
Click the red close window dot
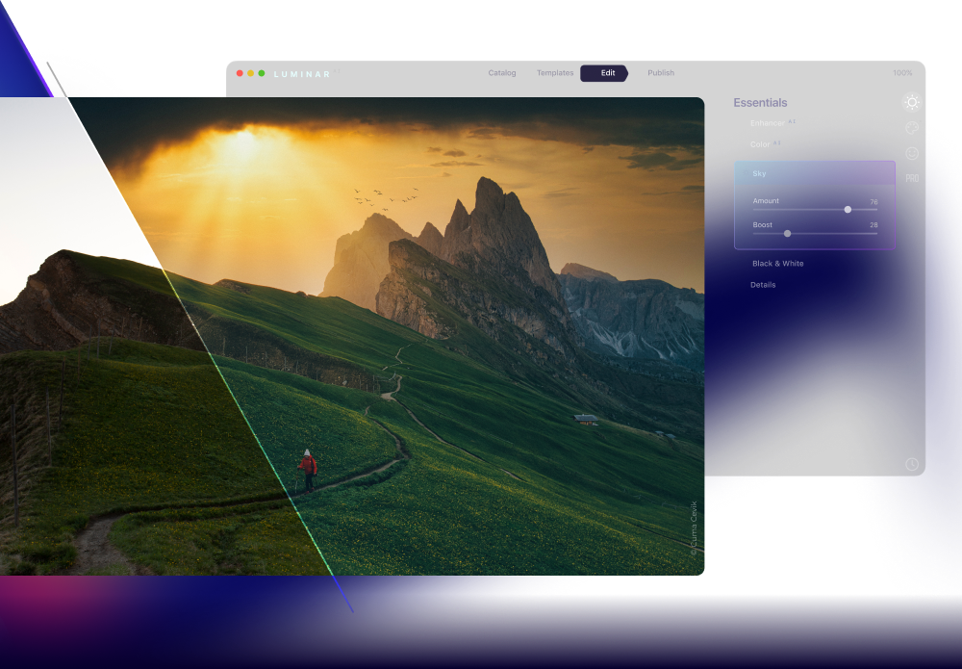click(240, 73)
